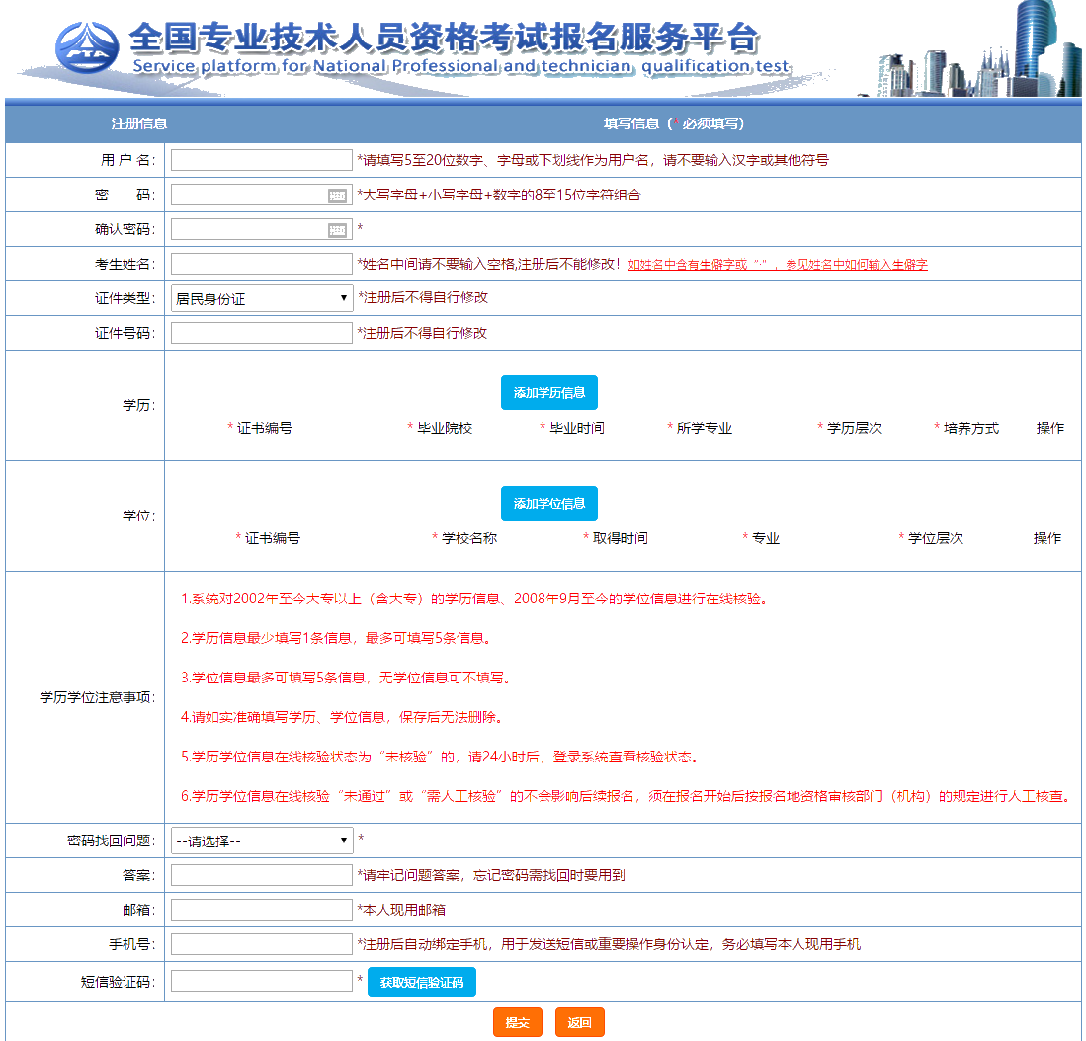
Task: Click virtual keyboard icon in password field
Action: pos(338,196)
